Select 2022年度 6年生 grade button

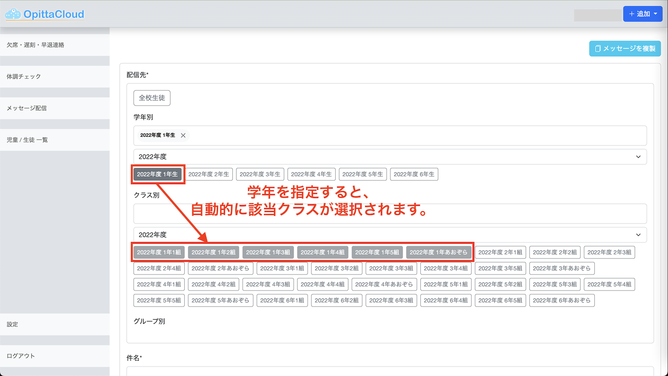414,174
